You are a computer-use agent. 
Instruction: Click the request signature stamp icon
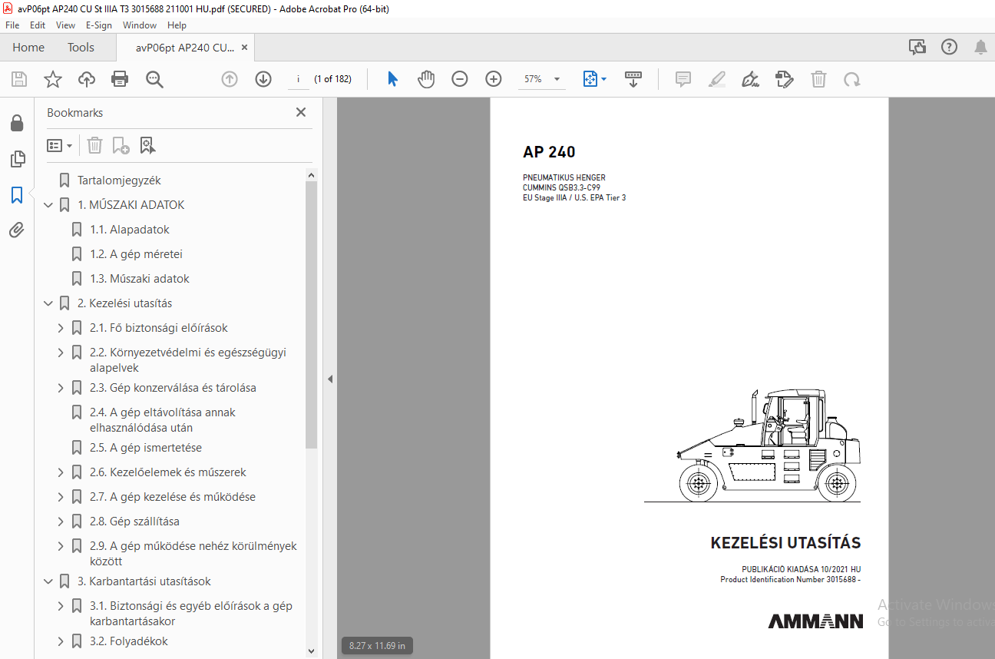pyautogui.click(x=785, y=79)
